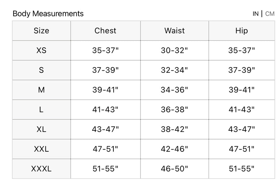Select the M size row label
Image resolution: width=279 pixels, height=190 pixels.
click(42, 90)
